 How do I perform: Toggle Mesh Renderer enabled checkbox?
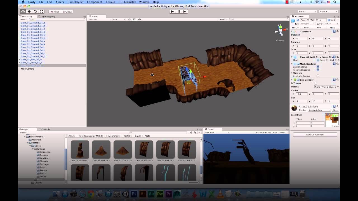tap(298, 64)
